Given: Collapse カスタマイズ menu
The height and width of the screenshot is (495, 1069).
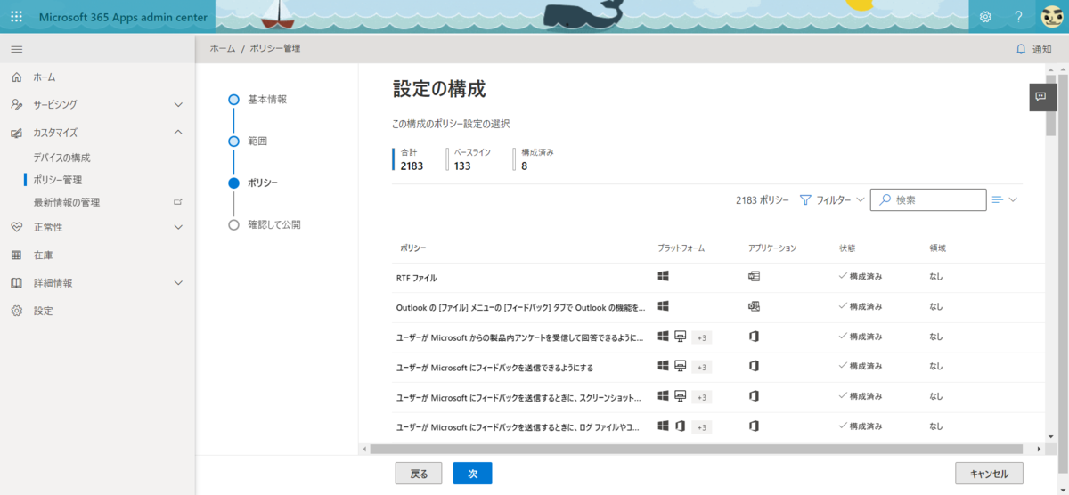Looking at the screenshot, I should [98, 133].
